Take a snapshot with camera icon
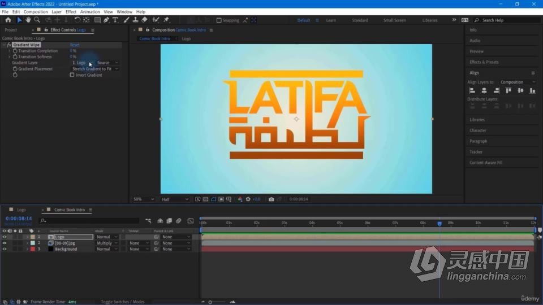The width and height of the screenshot is (543, 305). [271, 199]
